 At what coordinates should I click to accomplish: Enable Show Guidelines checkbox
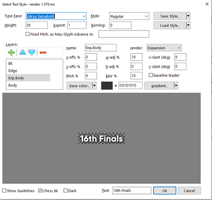coord(4,190)
